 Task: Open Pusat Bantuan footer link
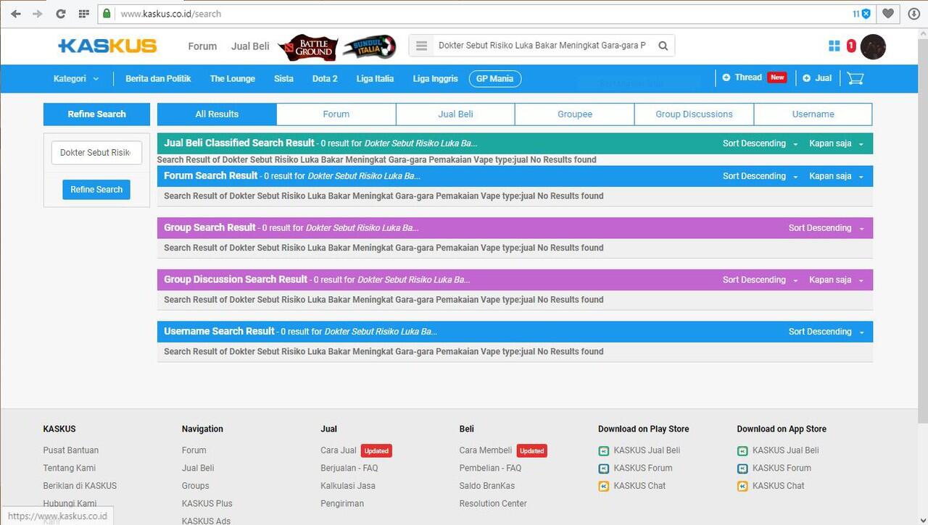tap(71, 450)
